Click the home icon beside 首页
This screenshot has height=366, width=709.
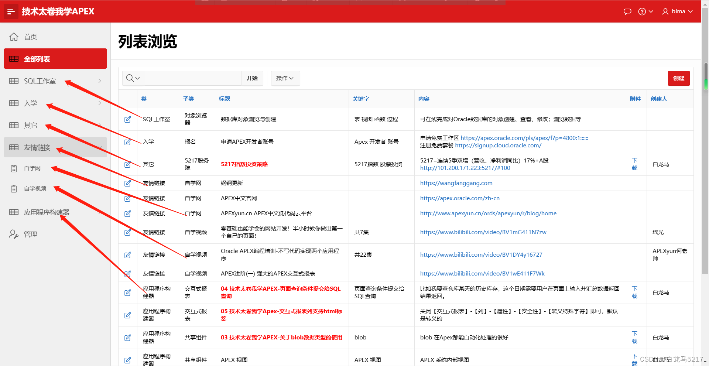[14, 37]
